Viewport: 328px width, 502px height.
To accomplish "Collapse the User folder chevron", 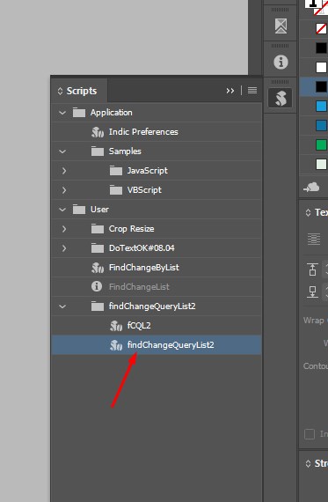I will [62, 210].
